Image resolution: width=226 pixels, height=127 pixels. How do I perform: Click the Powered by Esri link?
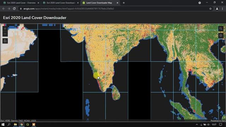pos(218,121)
